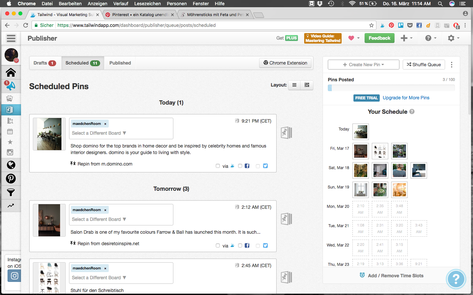Click the help icon beside Your Schedule
Viewport: 473px width, 295px height.
[x=412, y=111]
